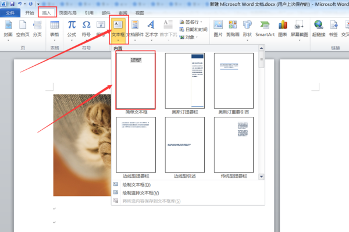Select the Conservative Sidebar (传统型提要栏) thumbnail
Image resolution: width=349 pixels, height=232 pixels.
234,145
